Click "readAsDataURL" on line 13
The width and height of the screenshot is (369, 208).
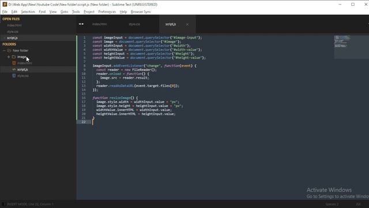[x=122, y=86]
